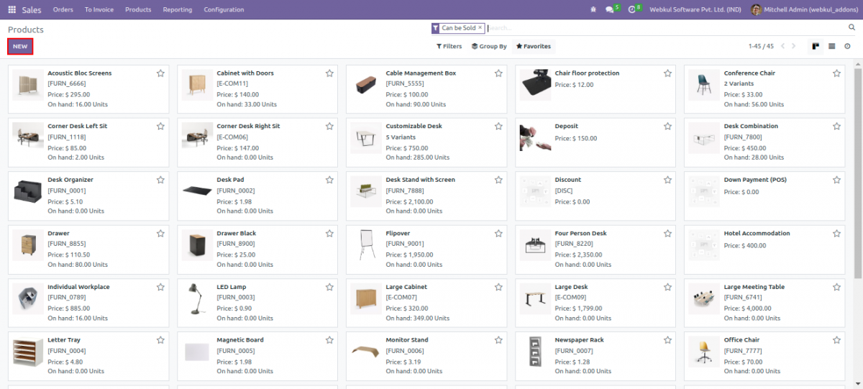The width and height of the screenshot is (863, 389).
Task: Click the page vertical scrollbar
Action: (x=858, y=173)
